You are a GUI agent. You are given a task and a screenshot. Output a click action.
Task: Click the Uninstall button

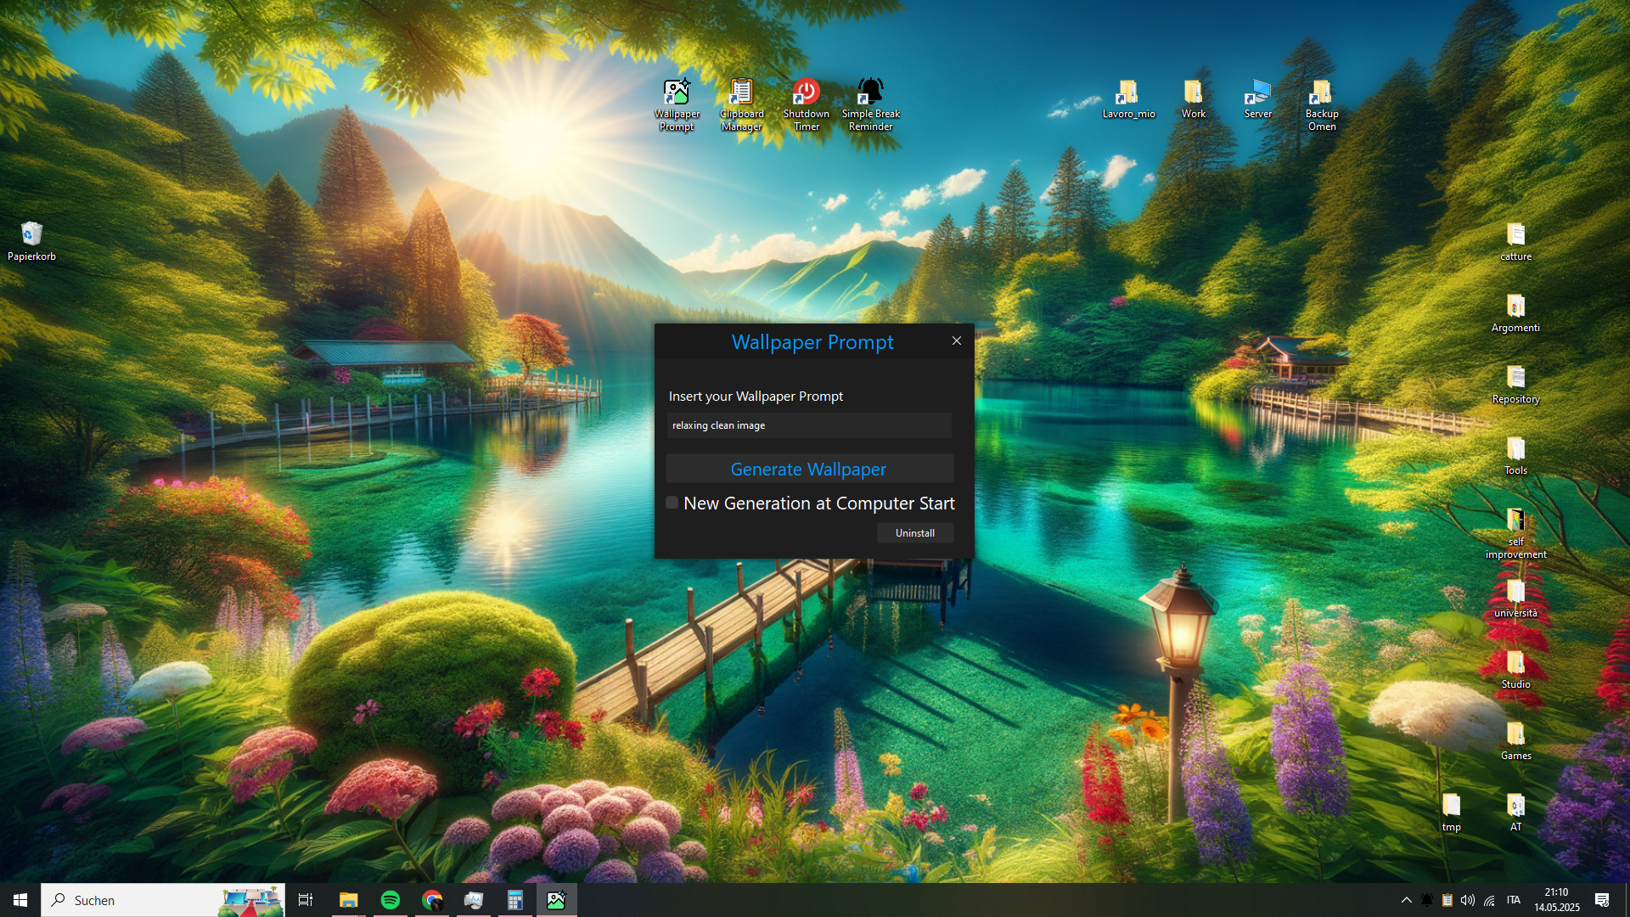(914, 532)
